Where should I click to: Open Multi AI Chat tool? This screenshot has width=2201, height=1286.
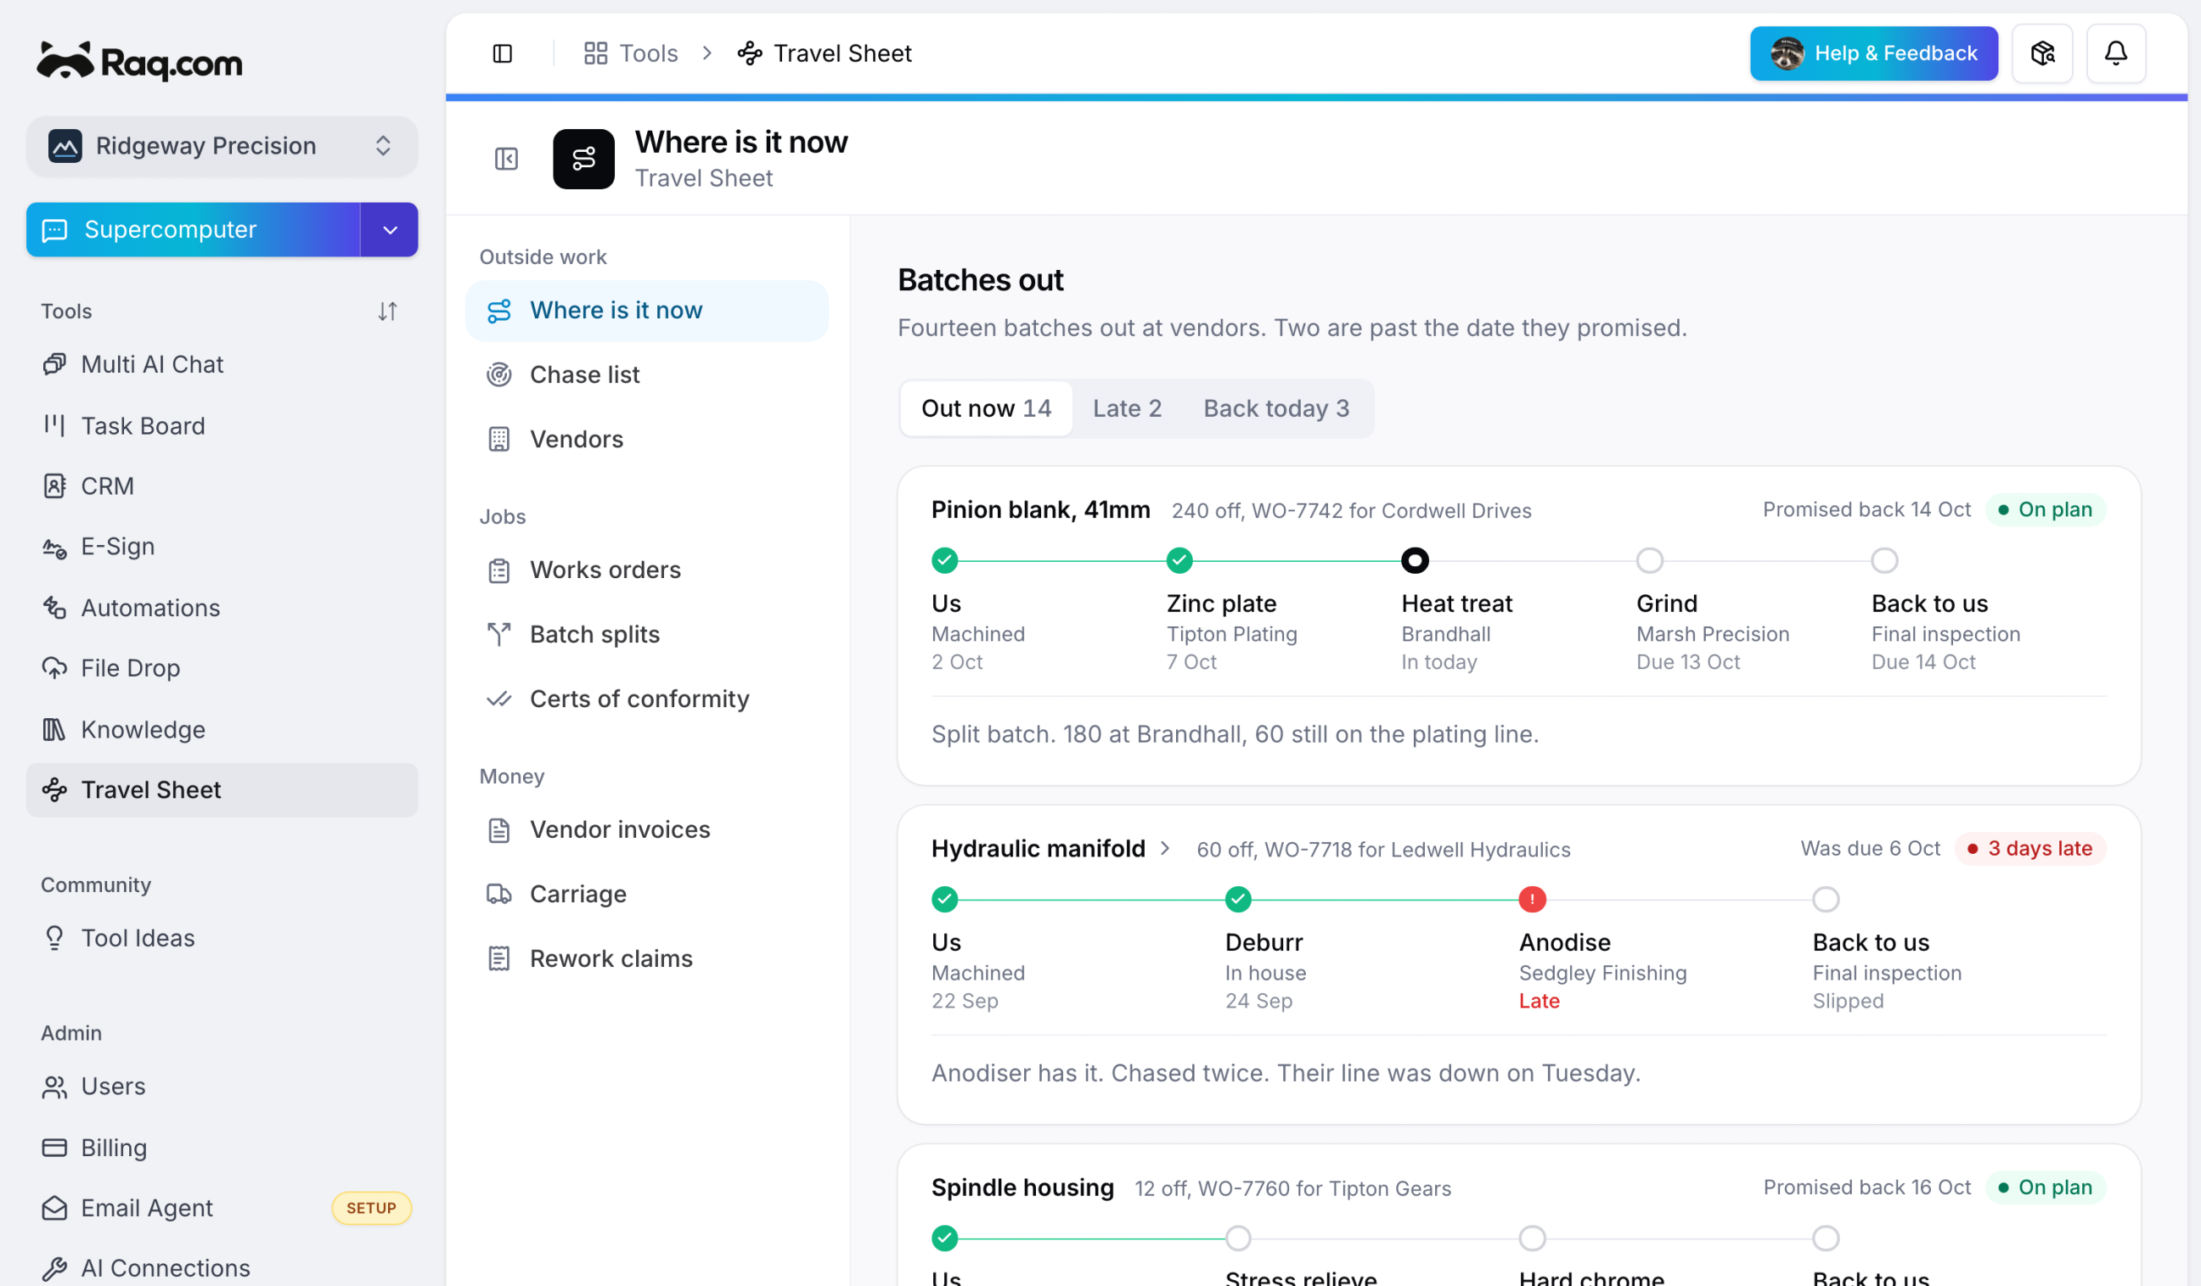pos(222,364)
